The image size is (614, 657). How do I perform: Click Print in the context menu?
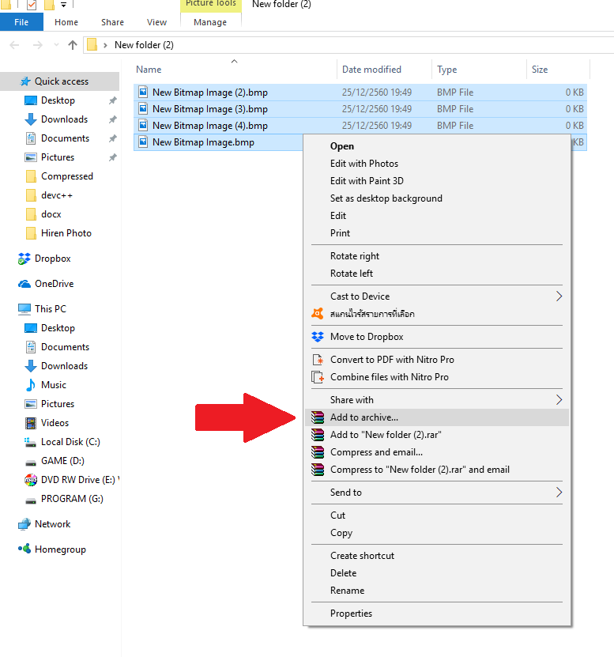click(x=435, y=233)
